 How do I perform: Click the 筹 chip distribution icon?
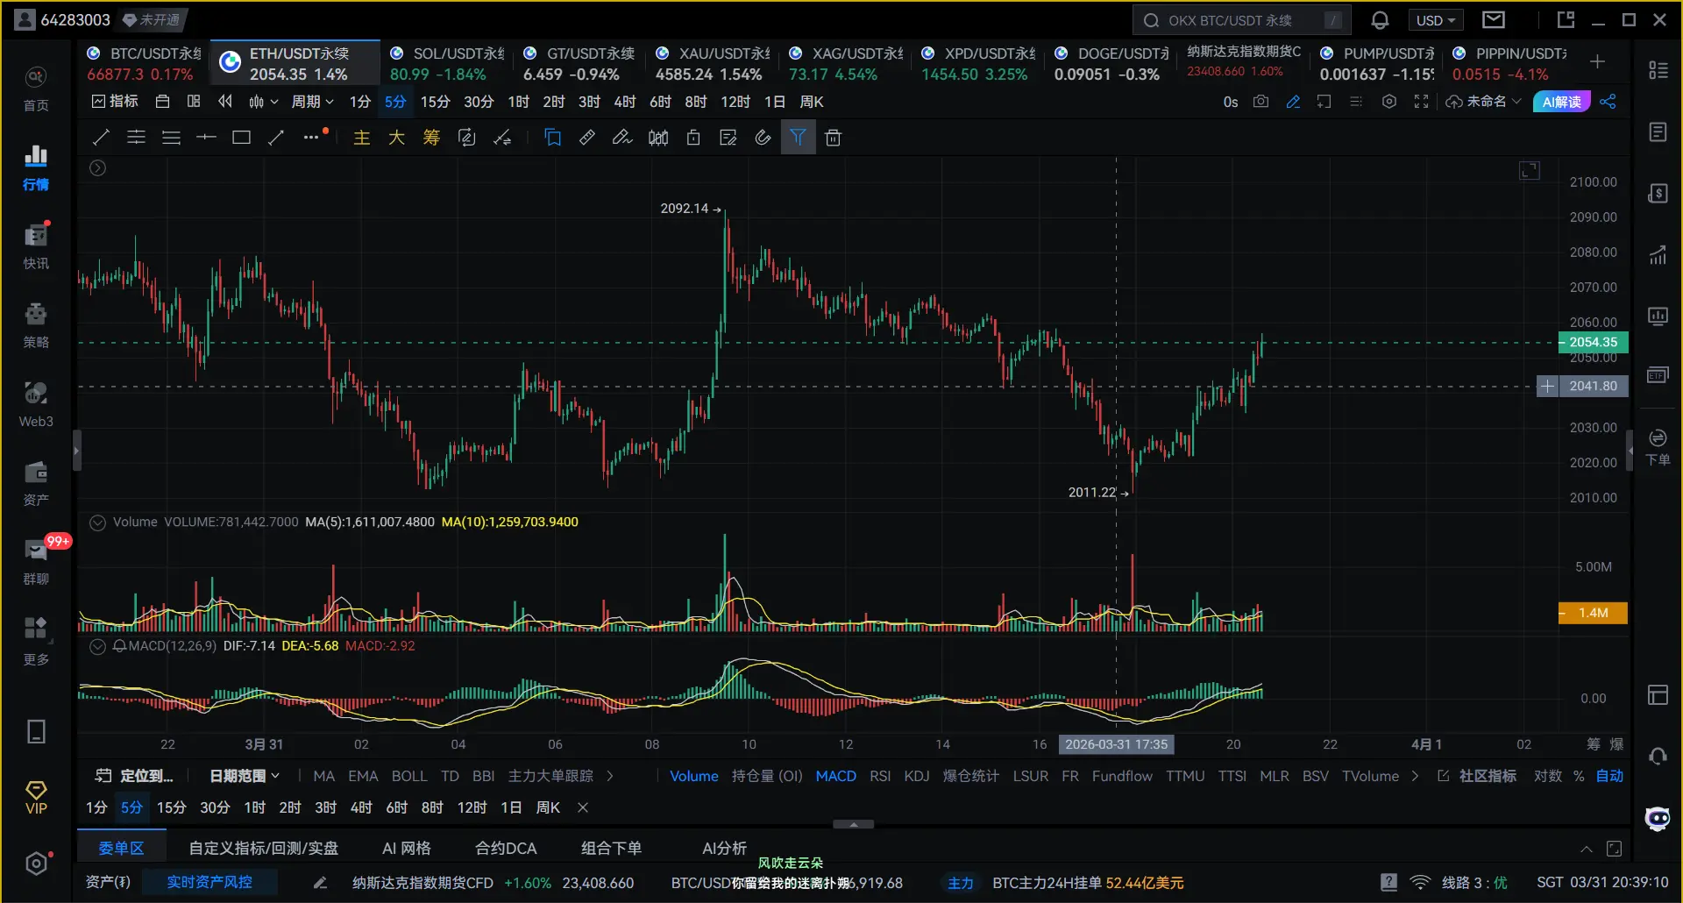[x=431, y=138]
